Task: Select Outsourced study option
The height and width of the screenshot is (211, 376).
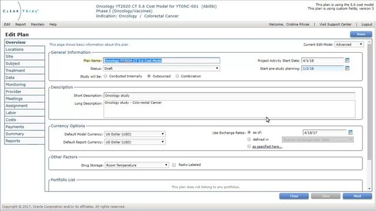Action: pyautogui.click(x=149, y=76)
